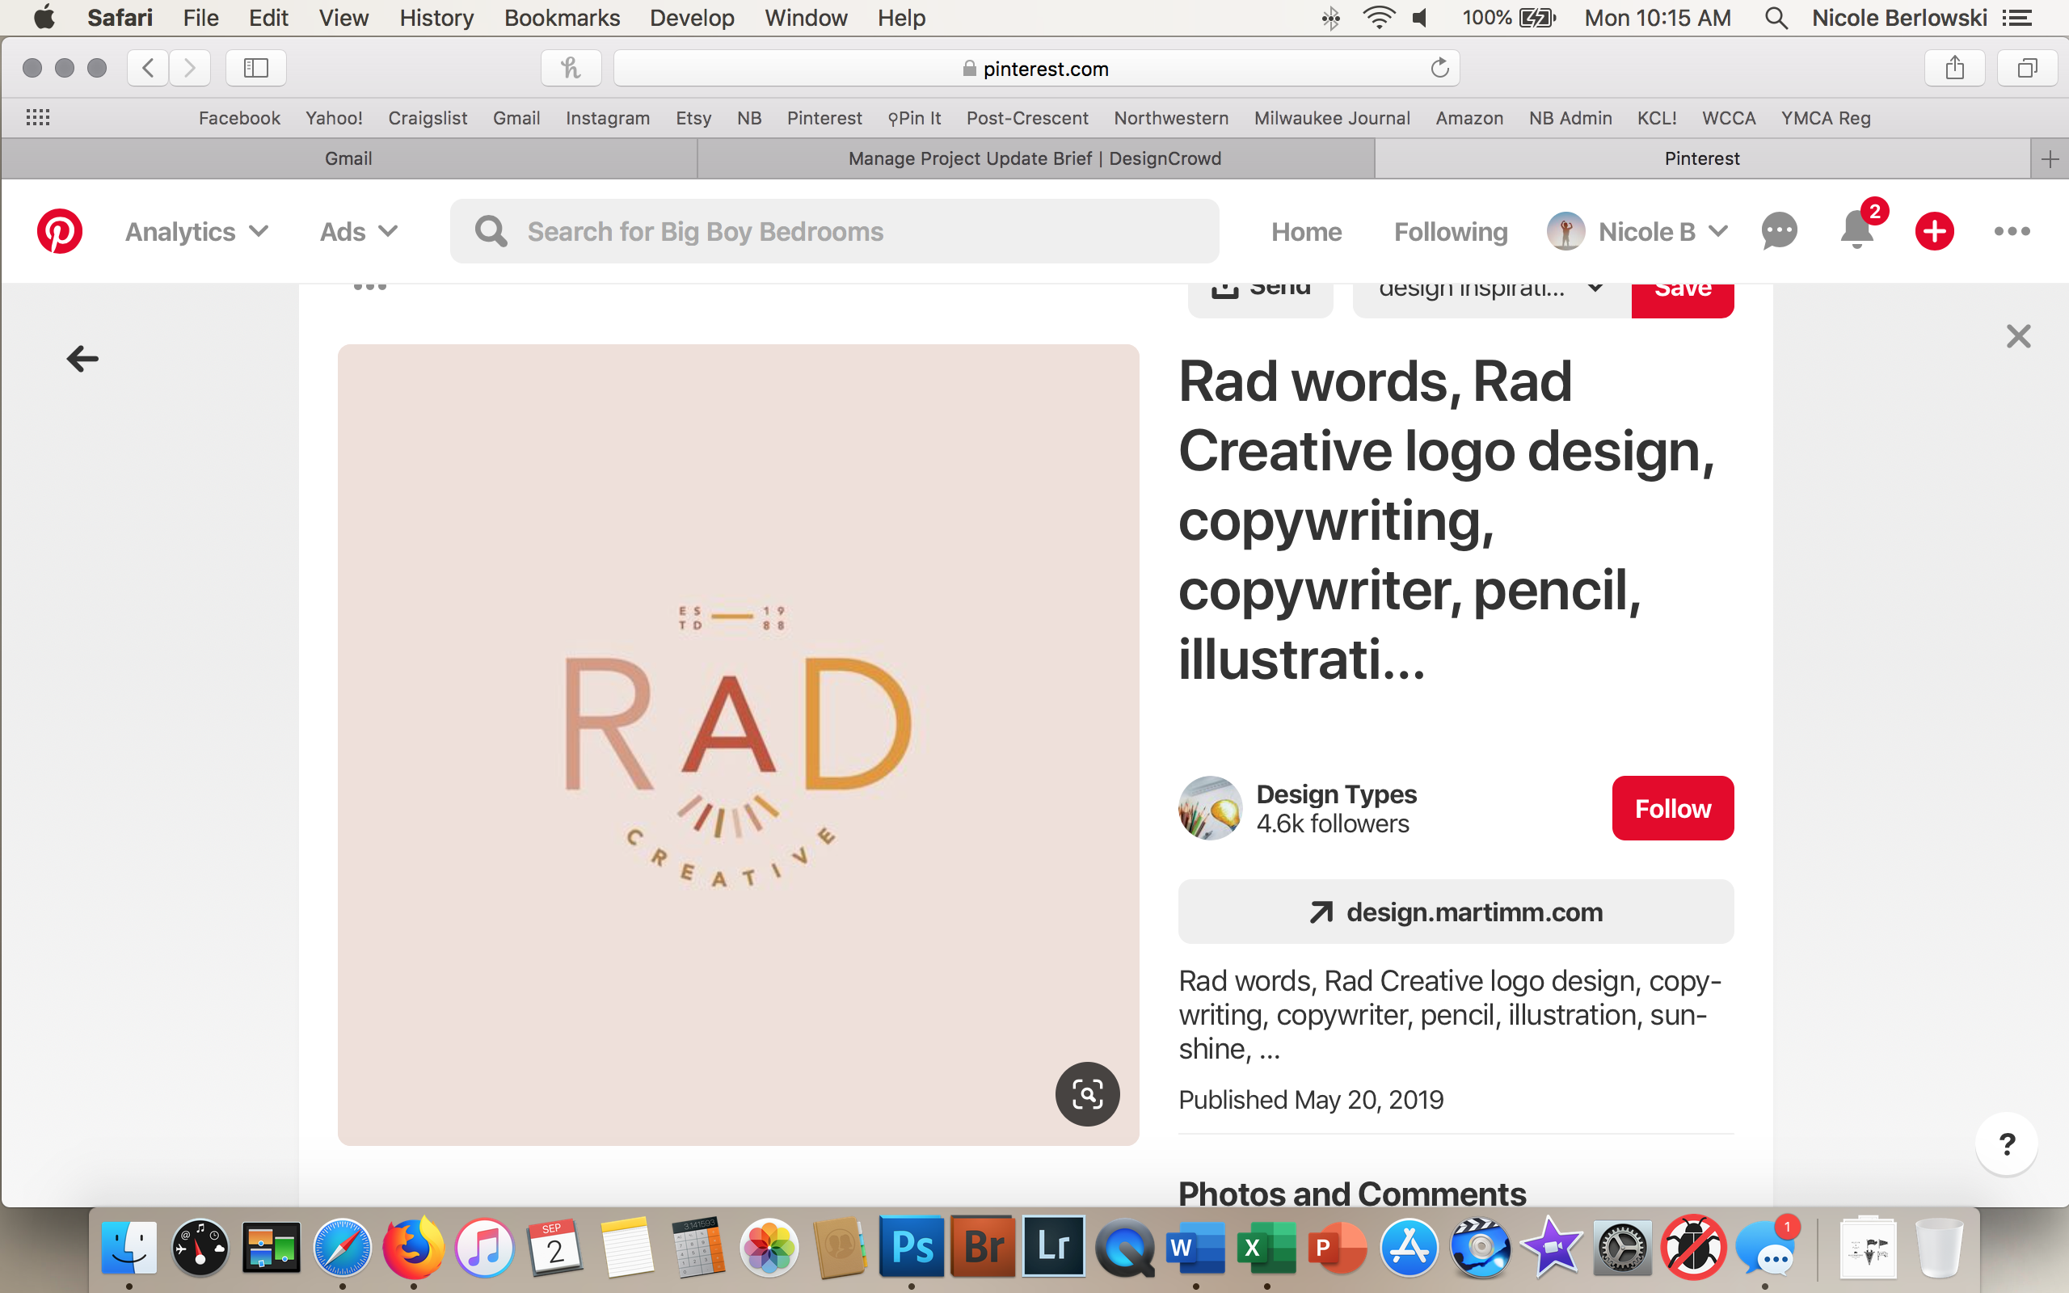Follow the Design Types account

[1671, 808]
